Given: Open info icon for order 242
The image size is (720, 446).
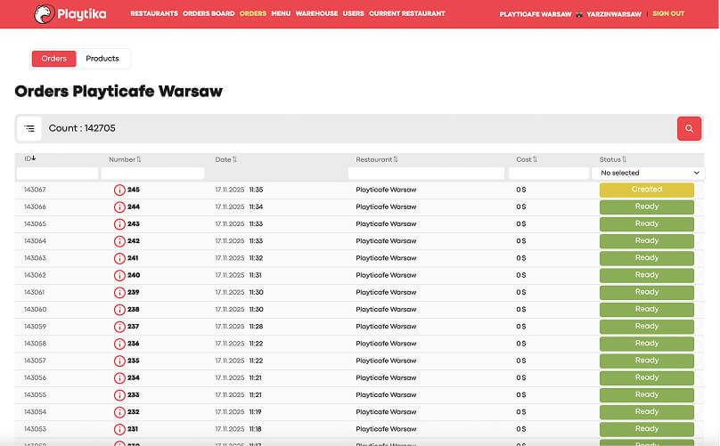Looking at the screenshot, I should pyautogui.click(x=119, y=241).
